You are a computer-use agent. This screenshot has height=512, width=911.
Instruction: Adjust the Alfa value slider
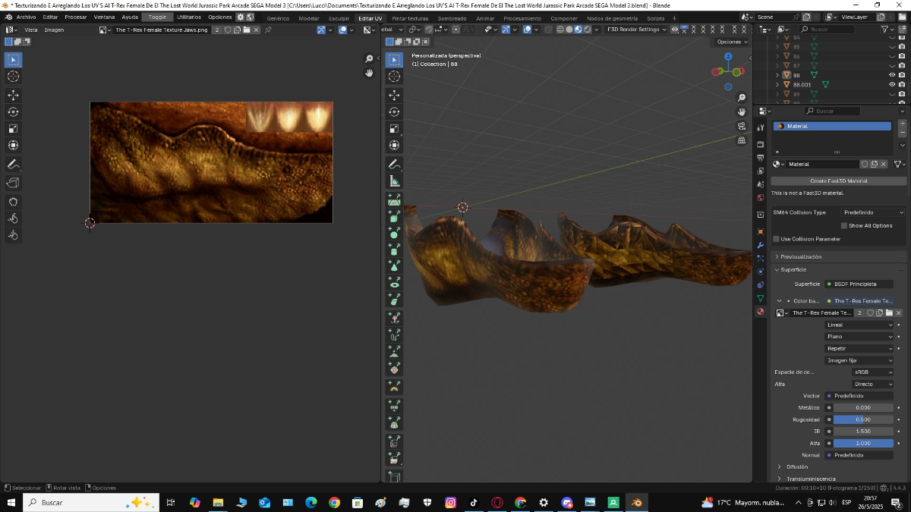pos(863,443)
